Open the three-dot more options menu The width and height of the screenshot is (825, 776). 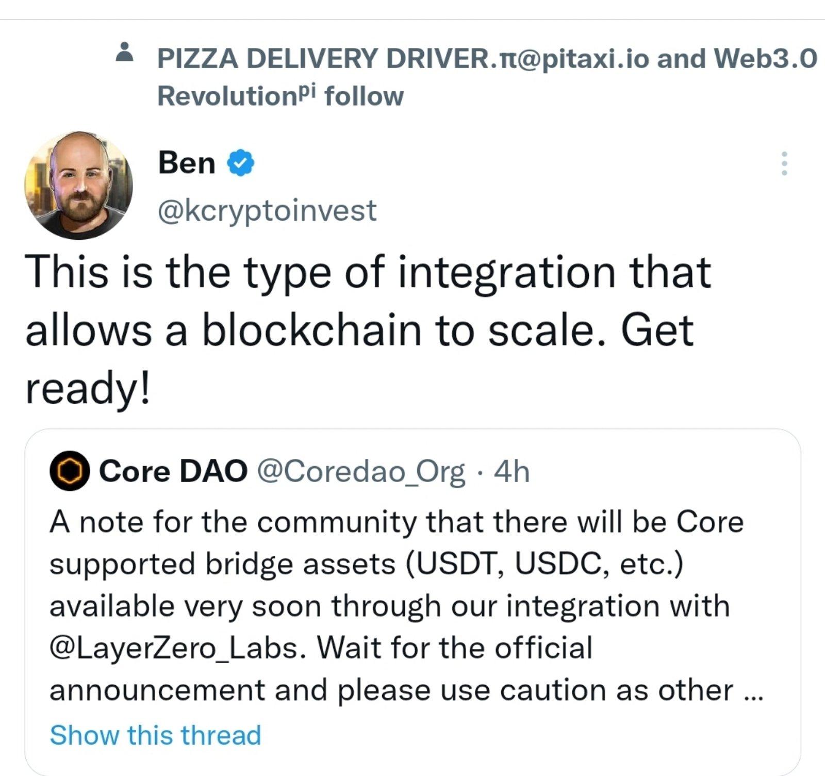coord(784,163)
